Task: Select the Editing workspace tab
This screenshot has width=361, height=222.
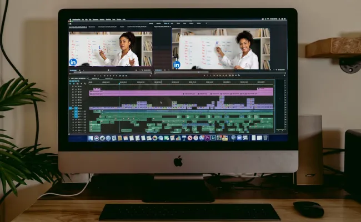Action: (166, 23)
